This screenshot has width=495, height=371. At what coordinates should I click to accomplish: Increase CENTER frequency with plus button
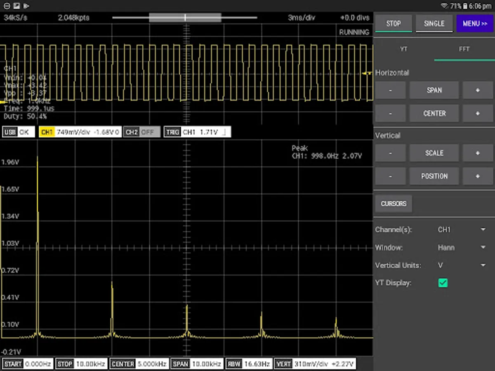coord(478,113)
